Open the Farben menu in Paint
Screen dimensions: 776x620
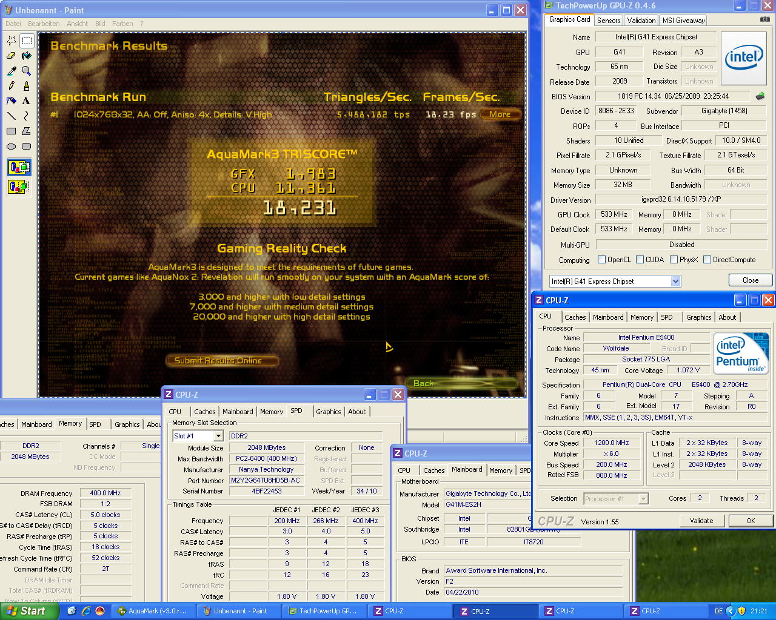122,24
